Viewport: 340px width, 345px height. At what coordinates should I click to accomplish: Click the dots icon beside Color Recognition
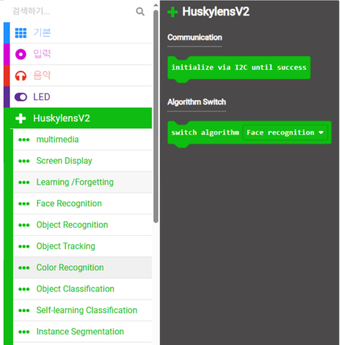point(24,268)
